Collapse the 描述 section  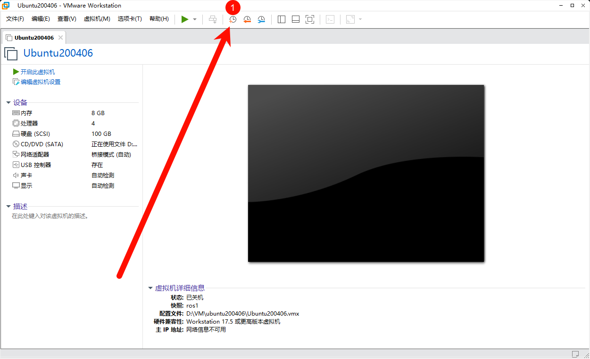point(8,207)
